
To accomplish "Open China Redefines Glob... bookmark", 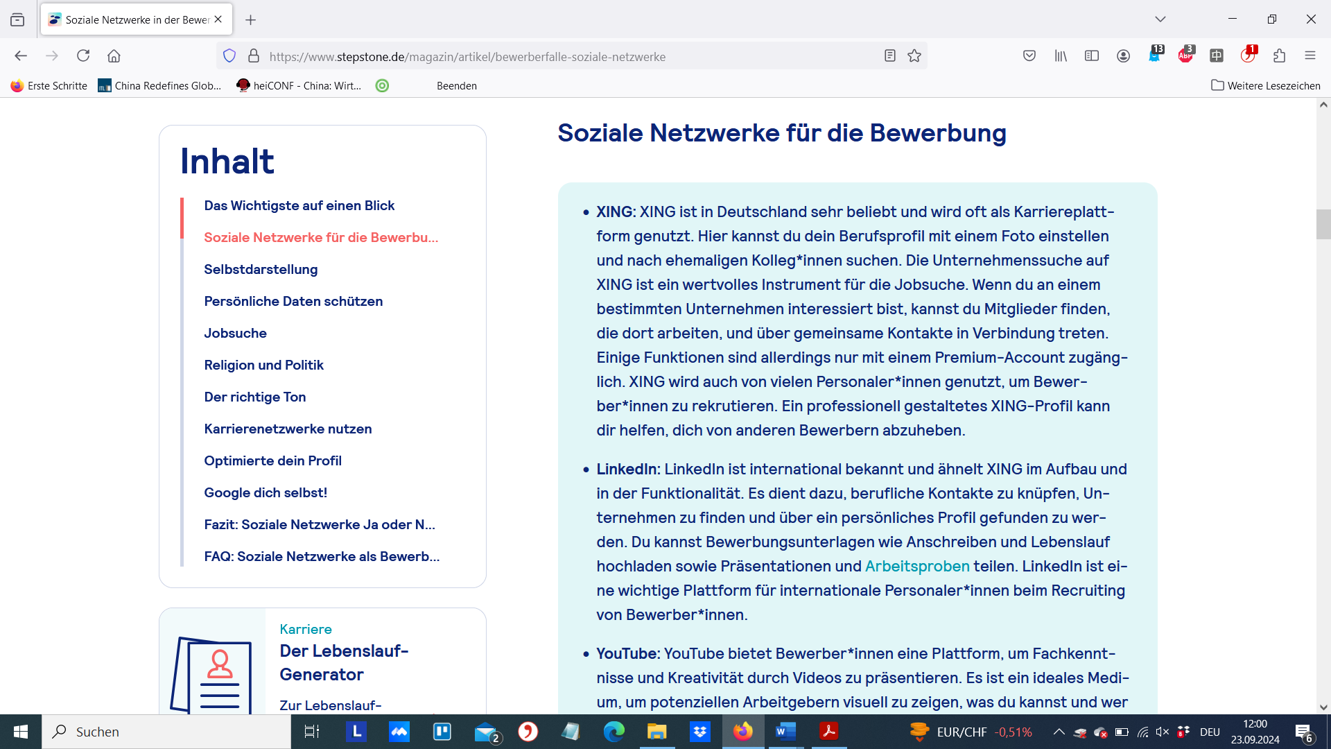I will point(159,85).
